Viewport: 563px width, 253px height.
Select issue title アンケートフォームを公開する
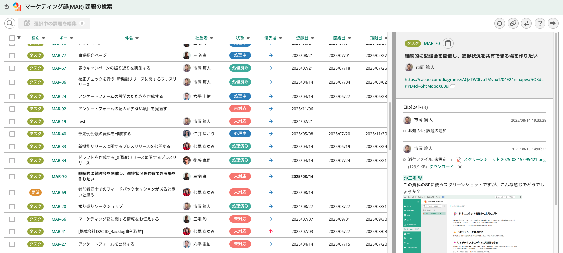pyautogui.click(x=106, y=244)
